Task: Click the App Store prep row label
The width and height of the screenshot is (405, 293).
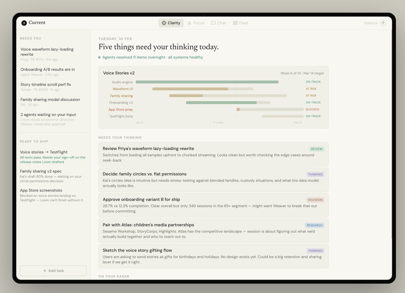Action: pos(120,110)
